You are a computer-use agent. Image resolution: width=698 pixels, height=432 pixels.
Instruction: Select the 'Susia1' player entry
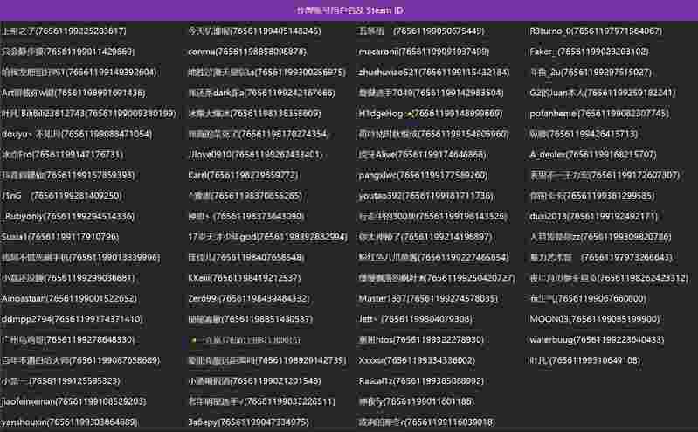[59, 237]
